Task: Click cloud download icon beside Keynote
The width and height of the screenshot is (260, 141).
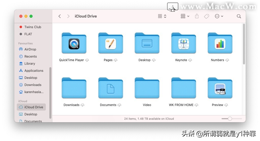Action: coord(190,60)
